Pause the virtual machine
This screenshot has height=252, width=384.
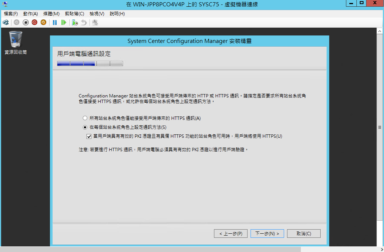(55, 22)
